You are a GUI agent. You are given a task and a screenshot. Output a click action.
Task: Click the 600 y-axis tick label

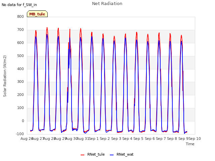(20, 43)
